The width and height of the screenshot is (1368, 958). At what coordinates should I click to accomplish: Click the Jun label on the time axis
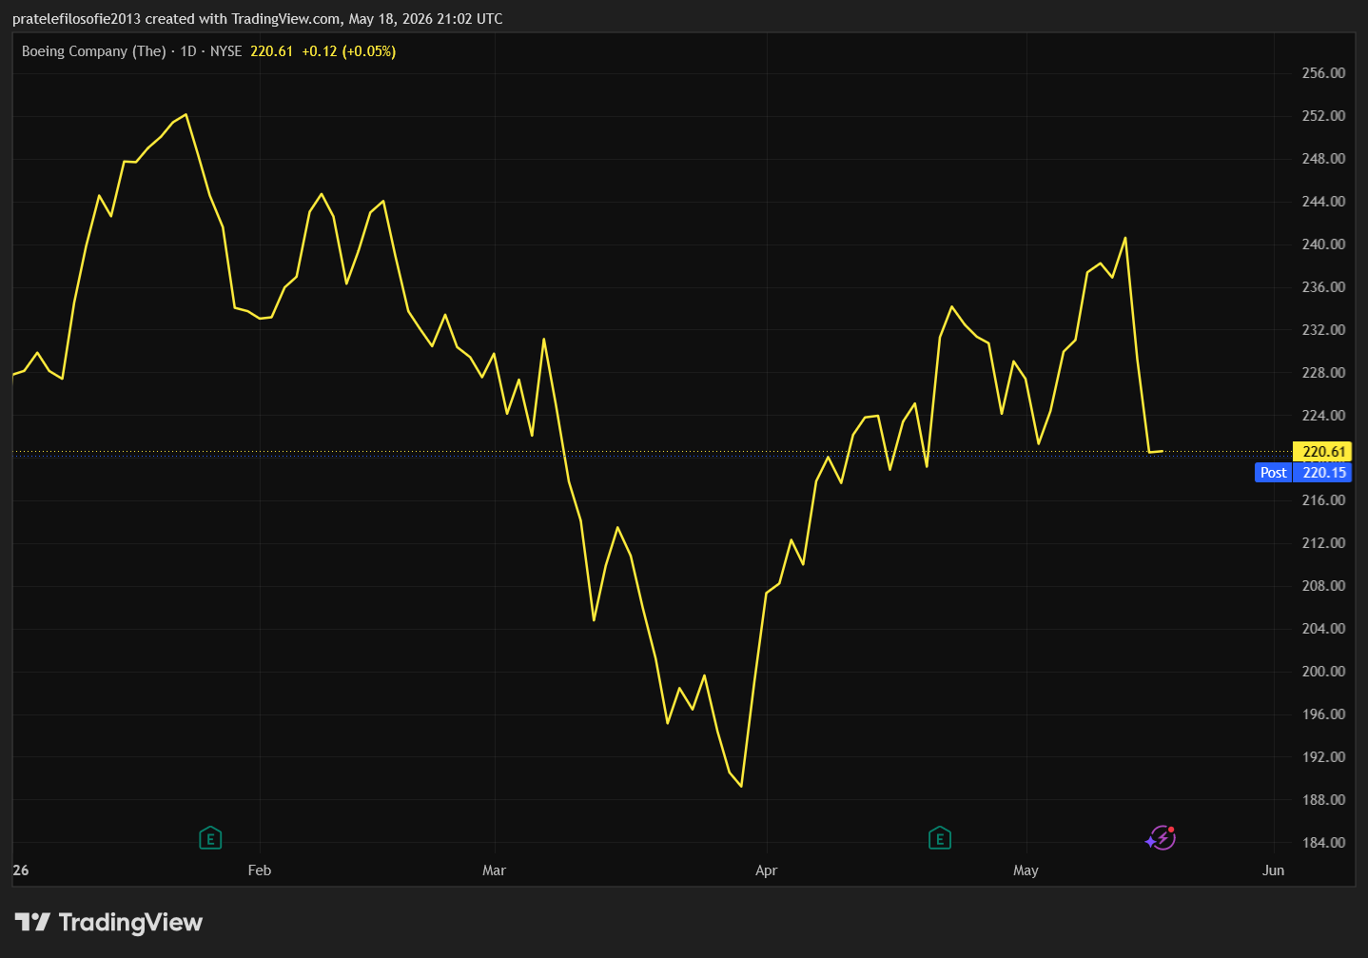1274,870
